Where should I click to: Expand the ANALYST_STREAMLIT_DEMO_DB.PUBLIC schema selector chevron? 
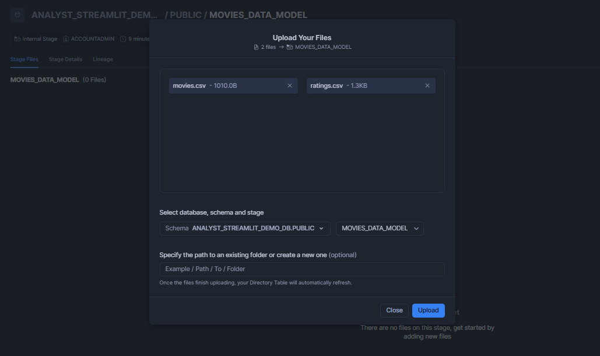point(320,228)
